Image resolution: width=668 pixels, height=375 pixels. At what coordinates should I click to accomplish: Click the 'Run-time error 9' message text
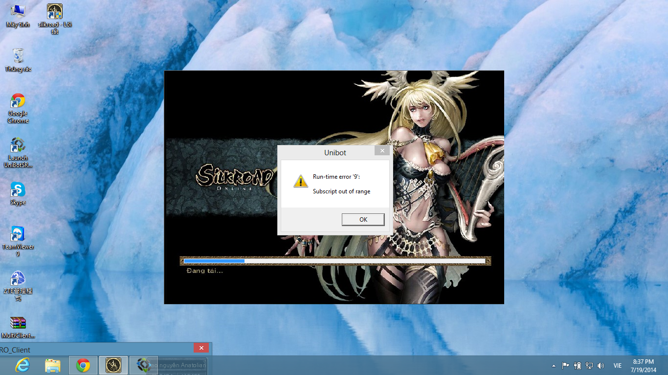coord(336,177)
